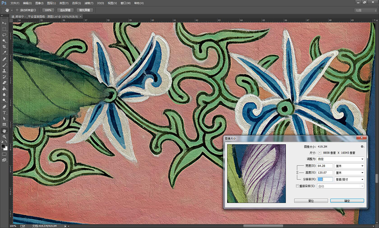Select the Zoom tool
The image size is (379, 228).
[x=4, y=137]
